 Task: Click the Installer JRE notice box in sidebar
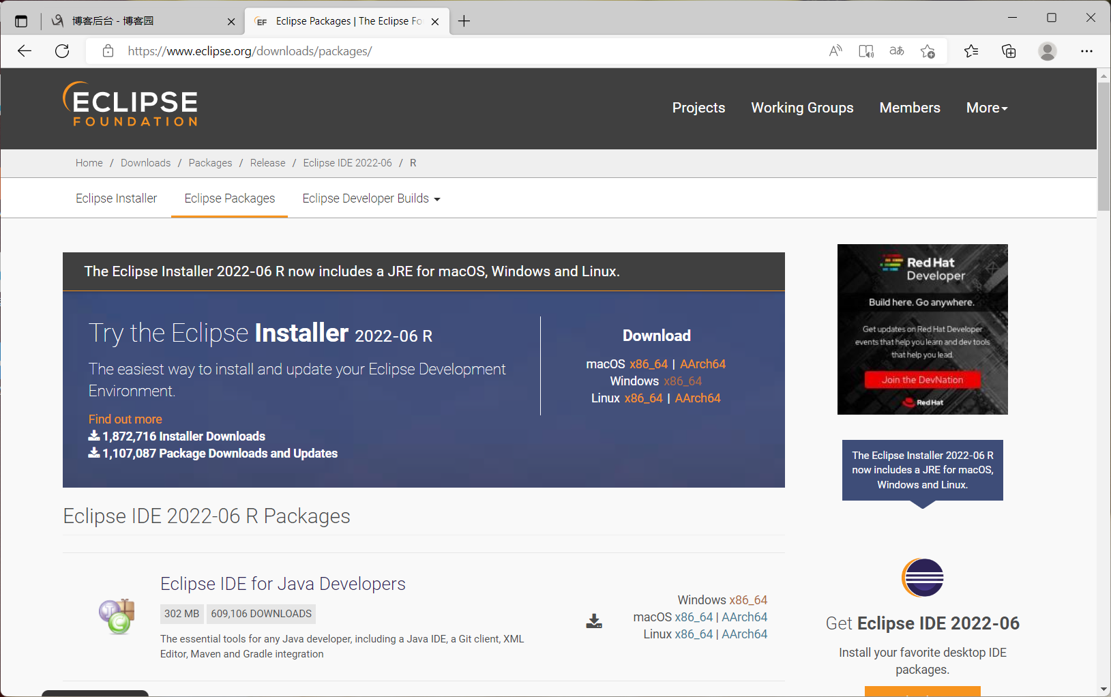[922, 470]
